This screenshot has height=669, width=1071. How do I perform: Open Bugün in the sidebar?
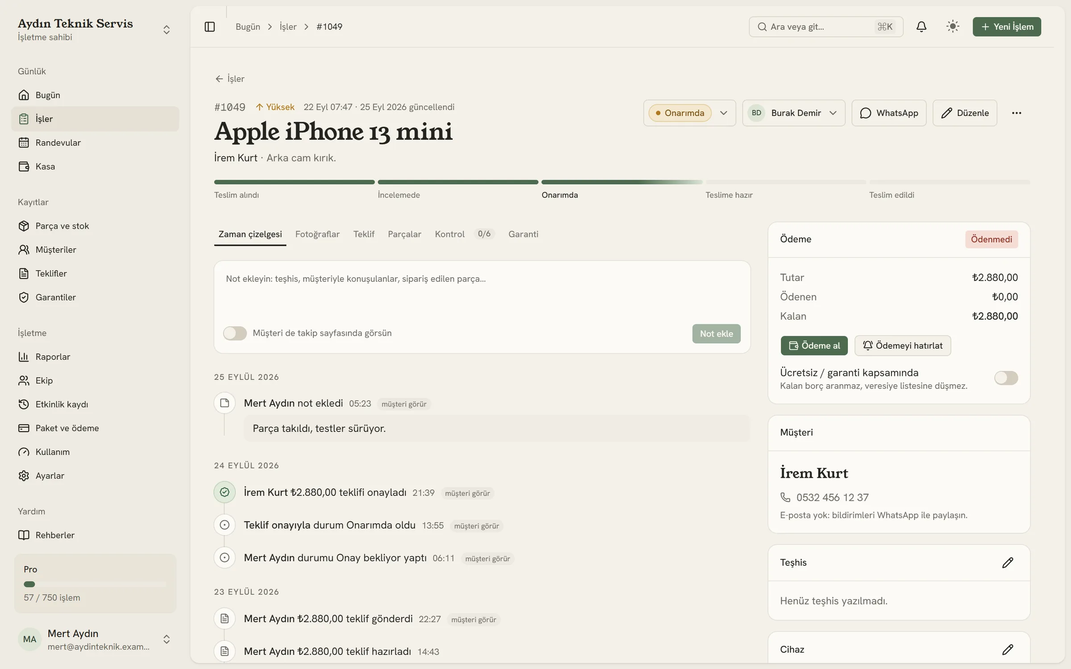coord(95,95)
